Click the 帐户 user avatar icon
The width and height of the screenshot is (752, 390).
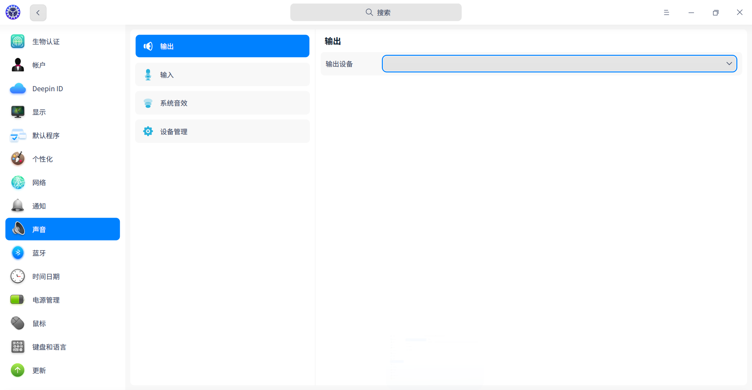18,65
